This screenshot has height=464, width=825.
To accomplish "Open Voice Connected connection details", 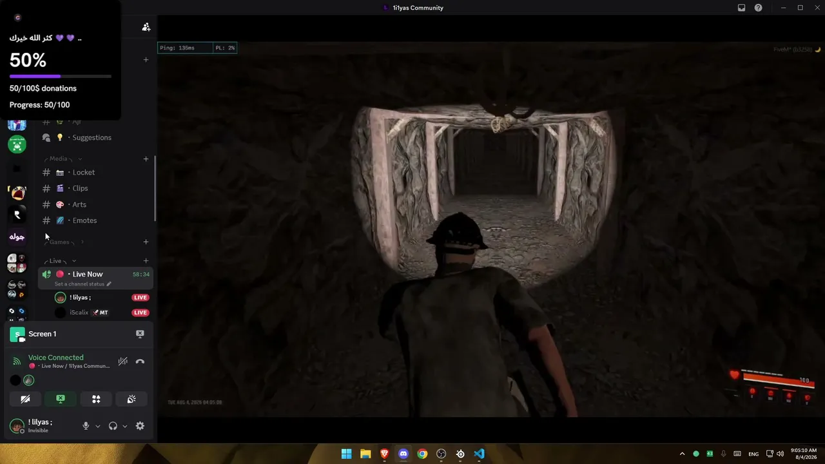I will 56,358.
